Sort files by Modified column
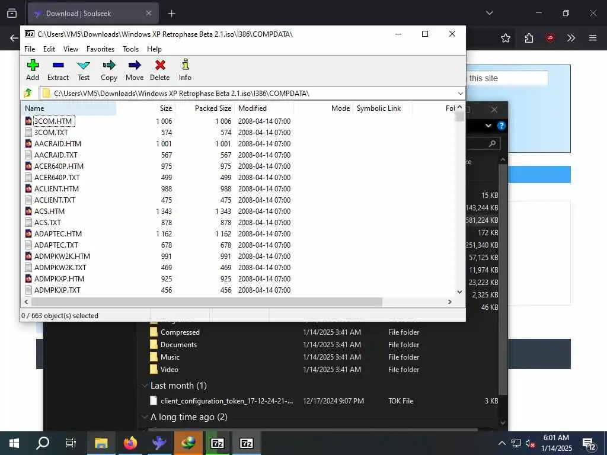607x455 pixels. [264, 108]
